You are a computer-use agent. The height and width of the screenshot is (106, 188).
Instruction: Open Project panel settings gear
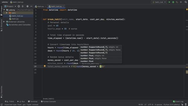tap(27, 6)
